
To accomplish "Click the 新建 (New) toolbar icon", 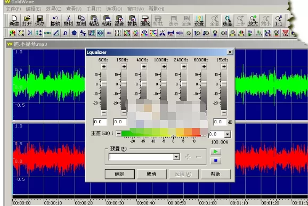I will (14, 21).
